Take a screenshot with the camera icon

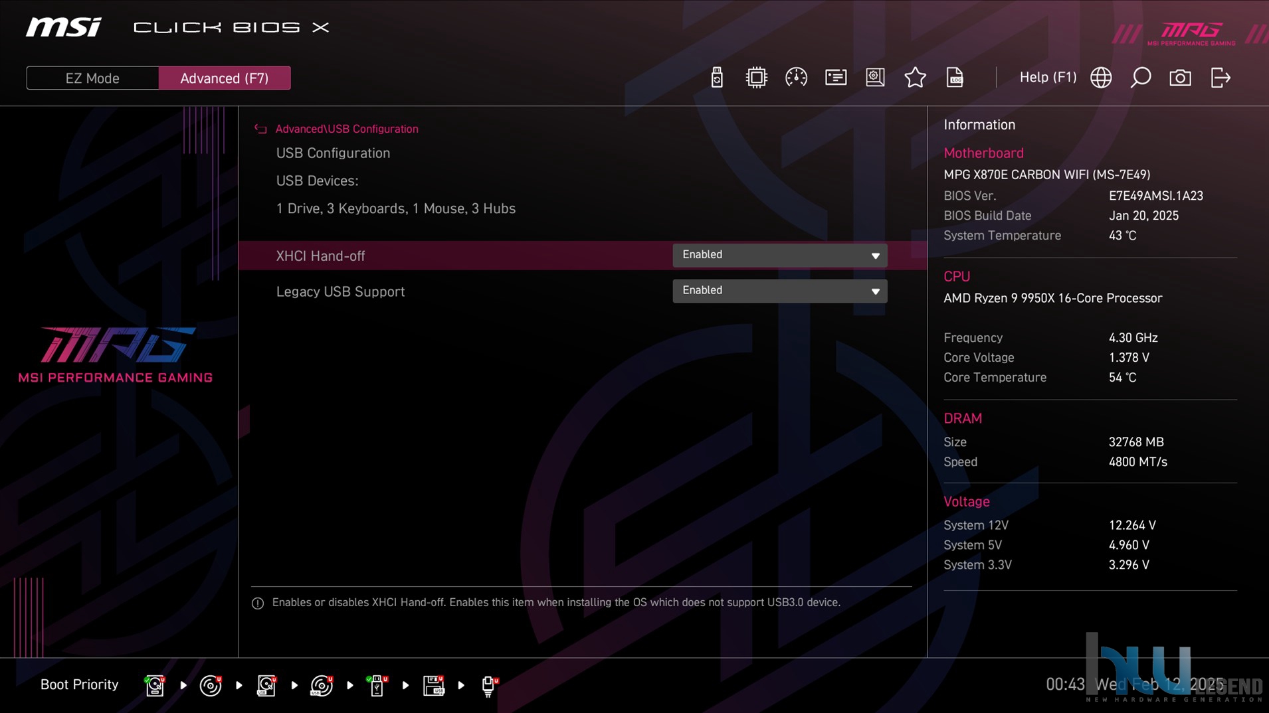1180,78
